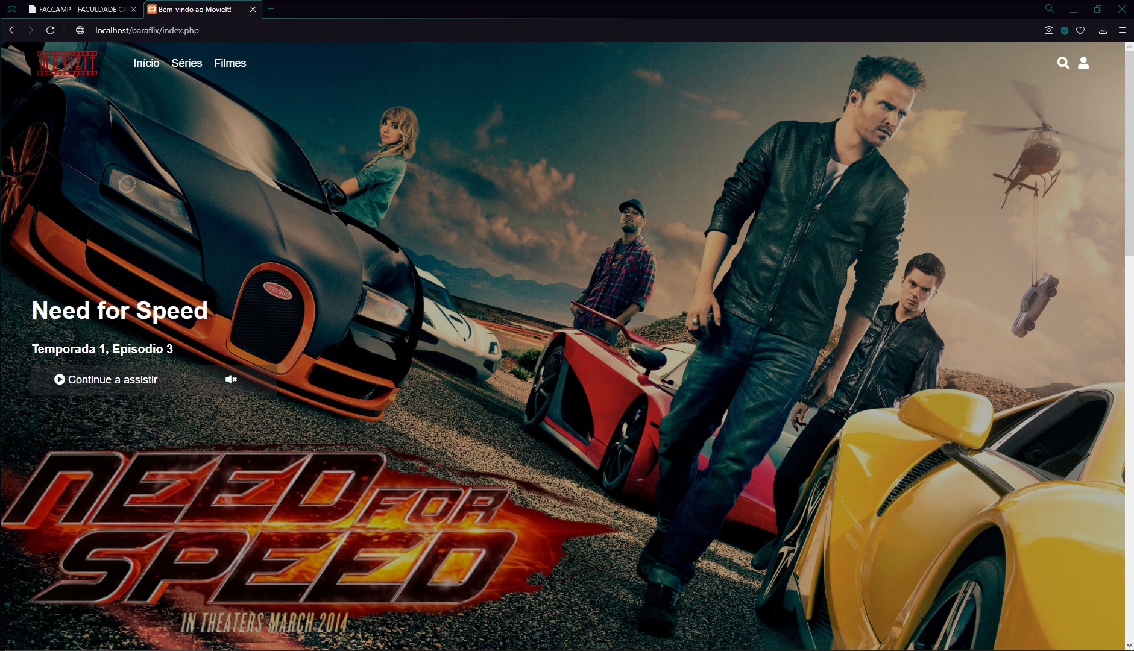The width and height of the screenshot is (1134, 651).
Task: Toggle the muted speaker icon
Action: pyautogui.click(x=231, y=379)
